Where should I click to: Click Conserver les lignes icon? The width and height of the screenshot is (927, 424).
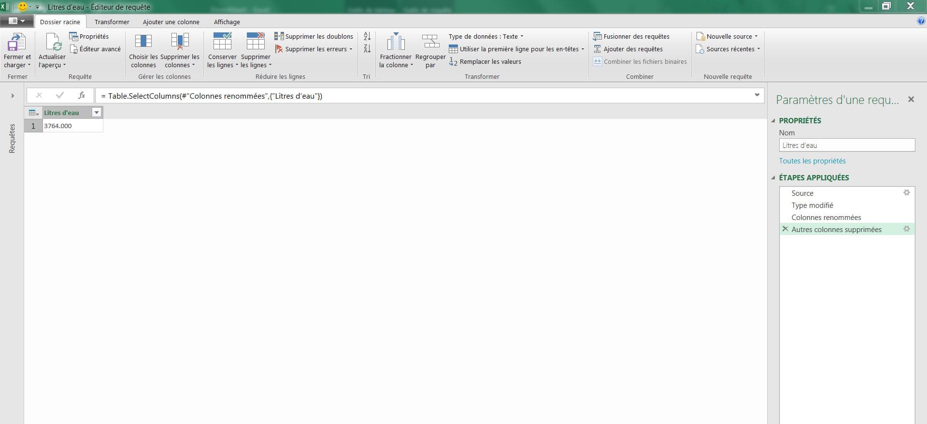[x=222, y=42]
